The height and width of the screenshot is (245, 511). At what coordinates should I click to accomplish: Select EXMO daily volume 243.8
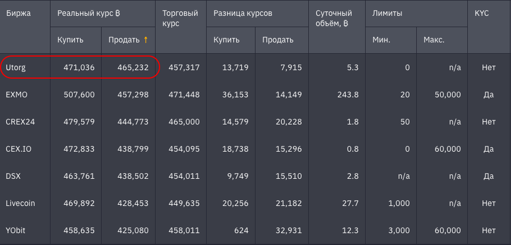point(349,95)
